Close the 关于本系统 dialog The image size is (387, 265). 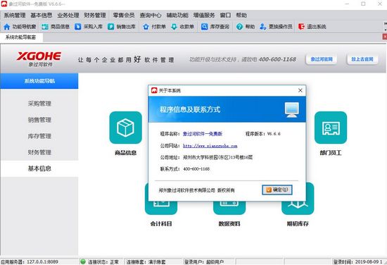point(300,90)
